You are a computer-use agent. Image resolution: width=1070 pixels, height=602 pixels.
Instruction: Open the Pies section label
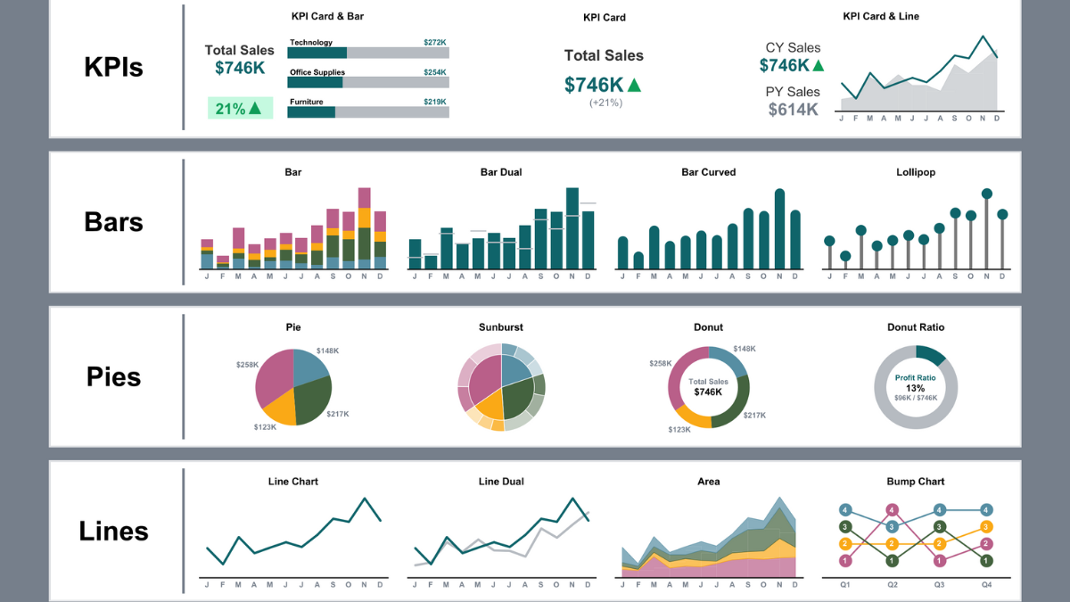click(x=113, y=376)
